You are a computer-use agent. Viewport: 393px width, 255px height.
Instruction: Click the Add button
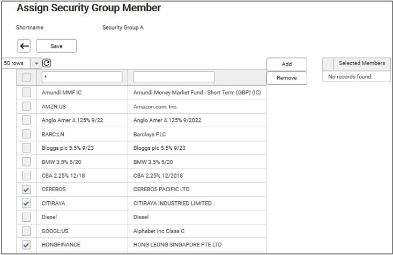coord(287,64)
